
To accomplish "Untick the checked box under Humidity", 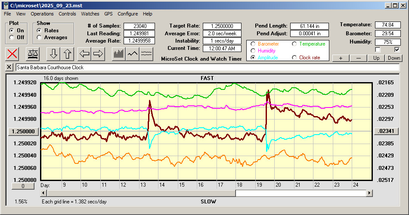I will tap(397, 49).
